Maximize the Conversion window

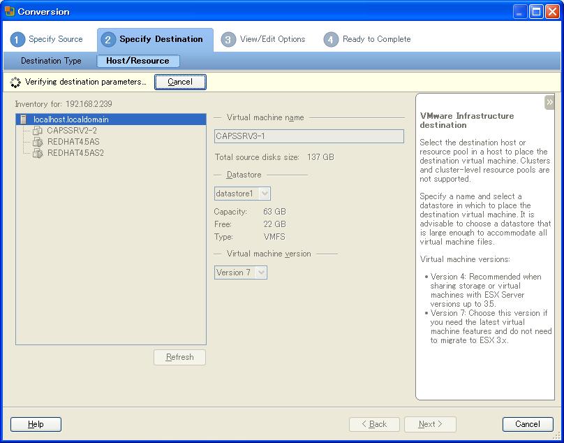pos(536,12)
